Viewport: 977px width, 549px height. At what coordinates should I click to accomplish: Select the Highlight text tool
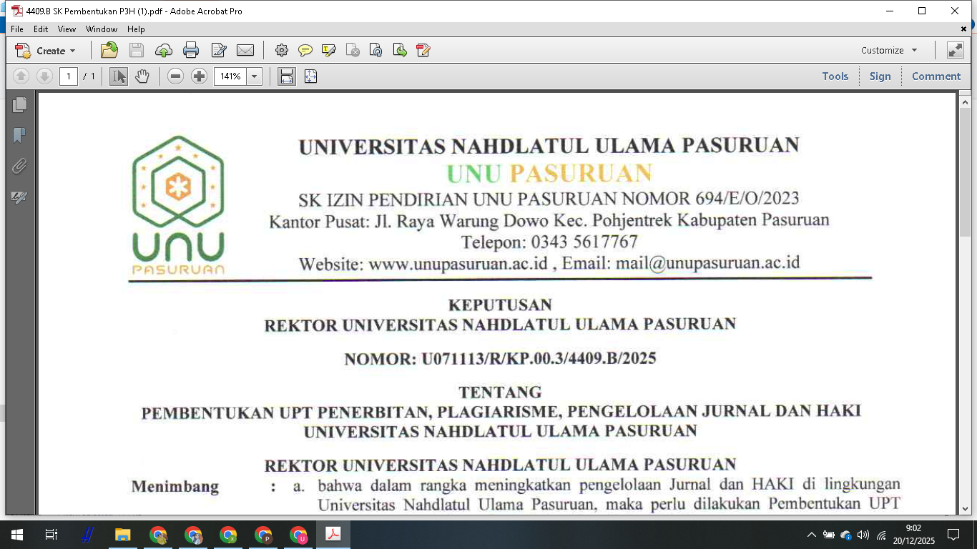coord(329,50)
